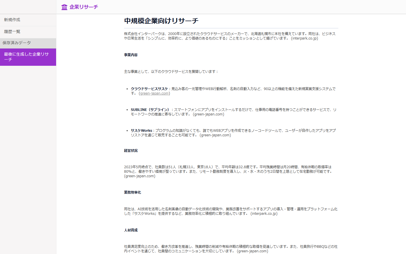Image resolution: width=406 pixels, height=254 pixels.
Task: Click the 企業リサーチ app title
Action: (x=83, y=7)
